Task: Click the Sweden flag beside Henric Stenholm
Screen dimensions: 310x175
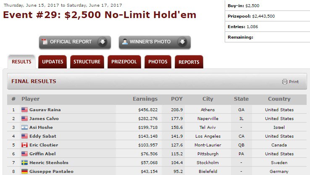Action: click(24, 163)
